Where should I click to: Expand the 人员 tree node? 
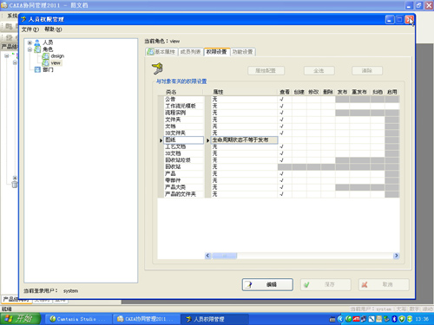click(x=30, y=42)
